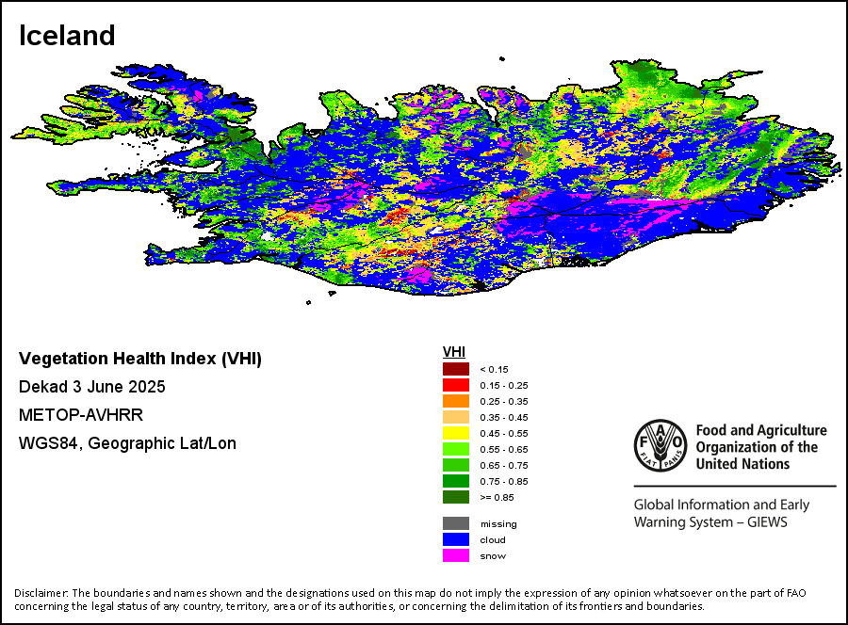Click the Iceland map title

tap(67, 36)
